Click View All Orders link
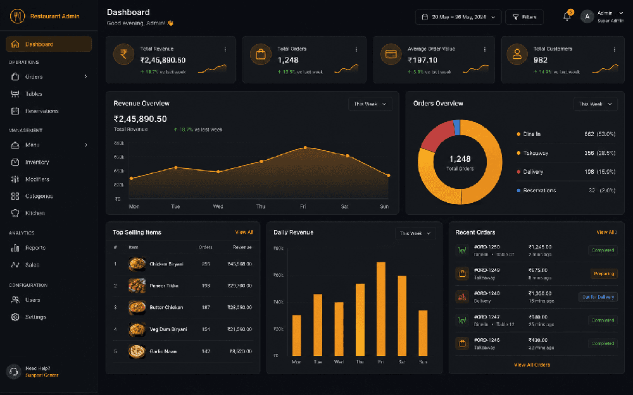This screenshot has width=633, height=395. [x=532, y=365]
